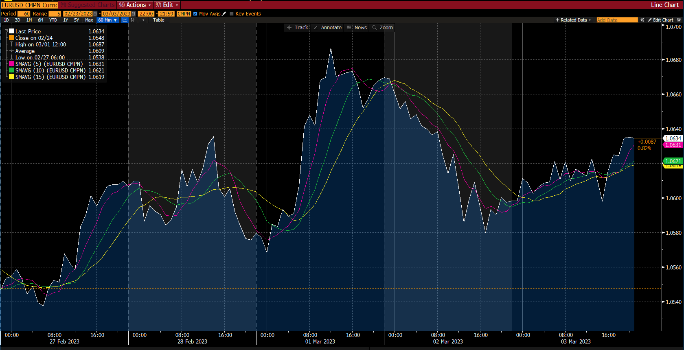Uncheck the Mov Avgs checkbox
The height and width of the screenshot is (350, 684).
(x=195, y=14)
